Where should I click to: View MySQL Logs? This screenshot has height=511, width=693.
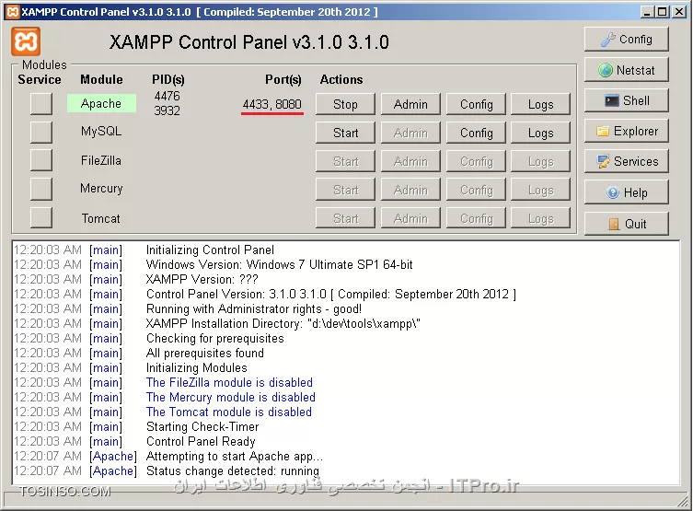[x=540, y=133]
